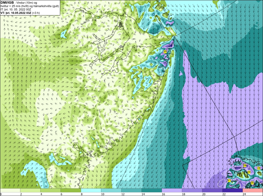263x196 pixels.
Task: Click the dark green 6–8 m/s legend swatch
Action: point(71,190)
